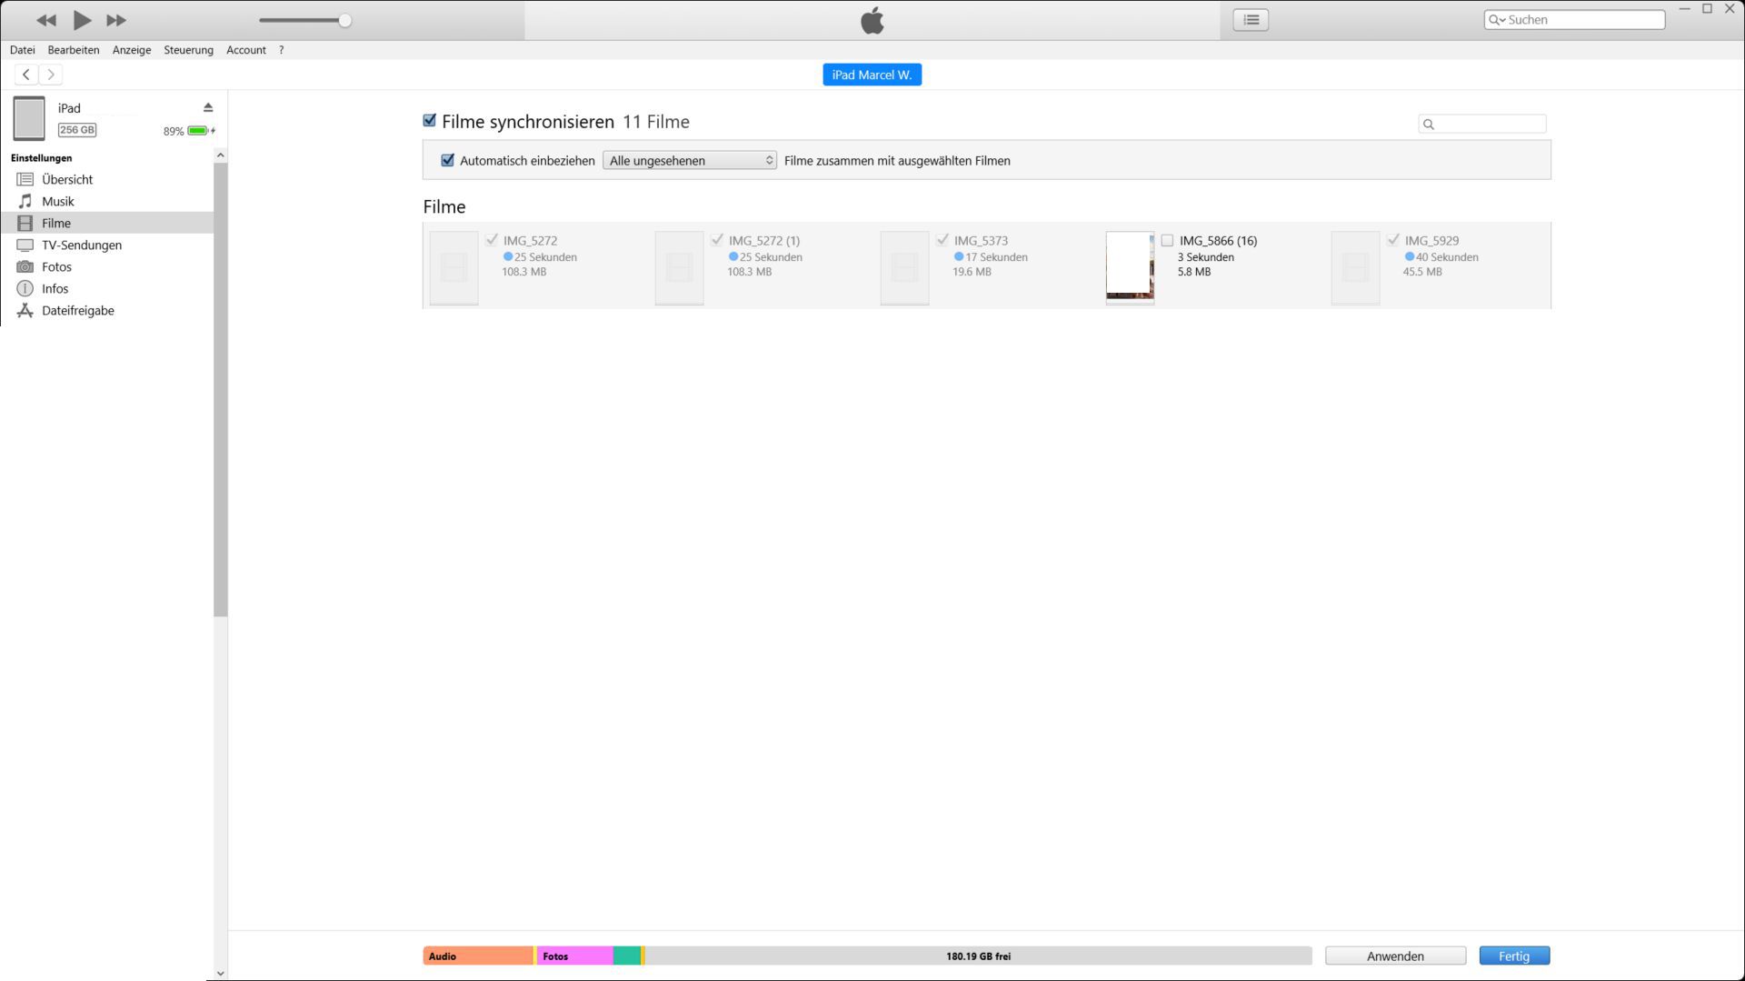Click the sidebar scroll-up arrow
Viewport: 1745px width, 981px height.
tap(220, 155)
